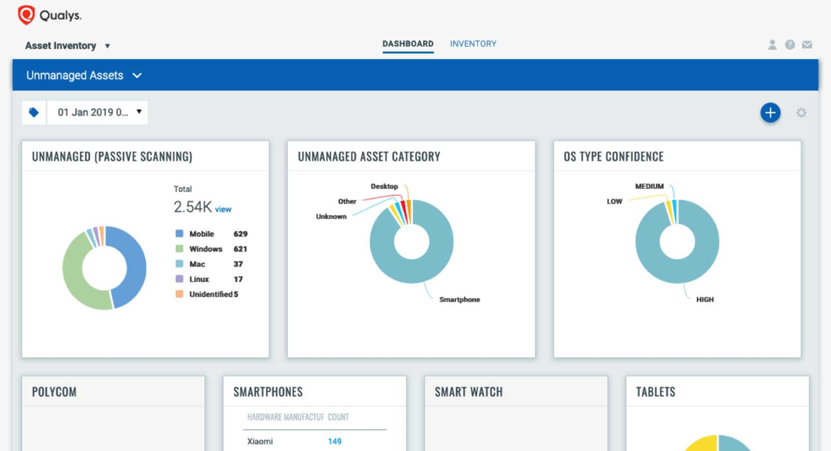Click the Linux count 17
The height and width of the screenshot is (451, 831).
pyautogui.click(x=238, y=279)
